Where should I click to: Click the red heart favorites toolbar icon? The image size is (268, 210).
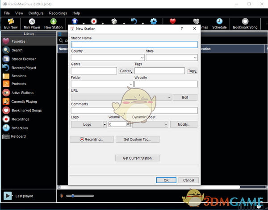(x=172, y=21)
